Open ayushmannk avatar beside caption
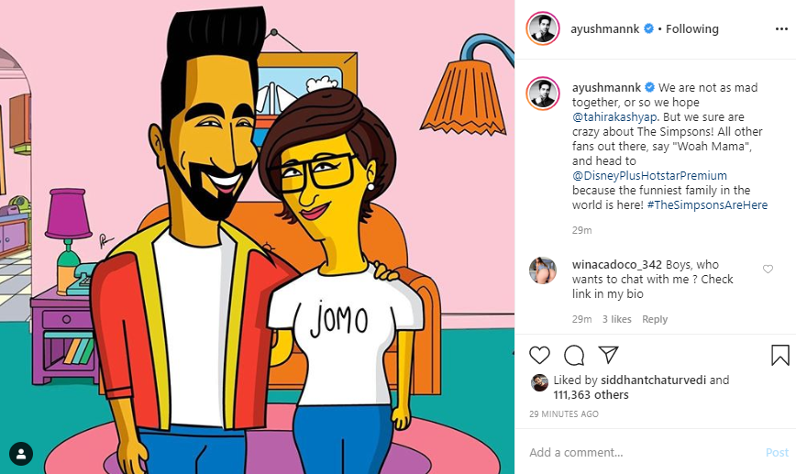 (x=543, y=94)
